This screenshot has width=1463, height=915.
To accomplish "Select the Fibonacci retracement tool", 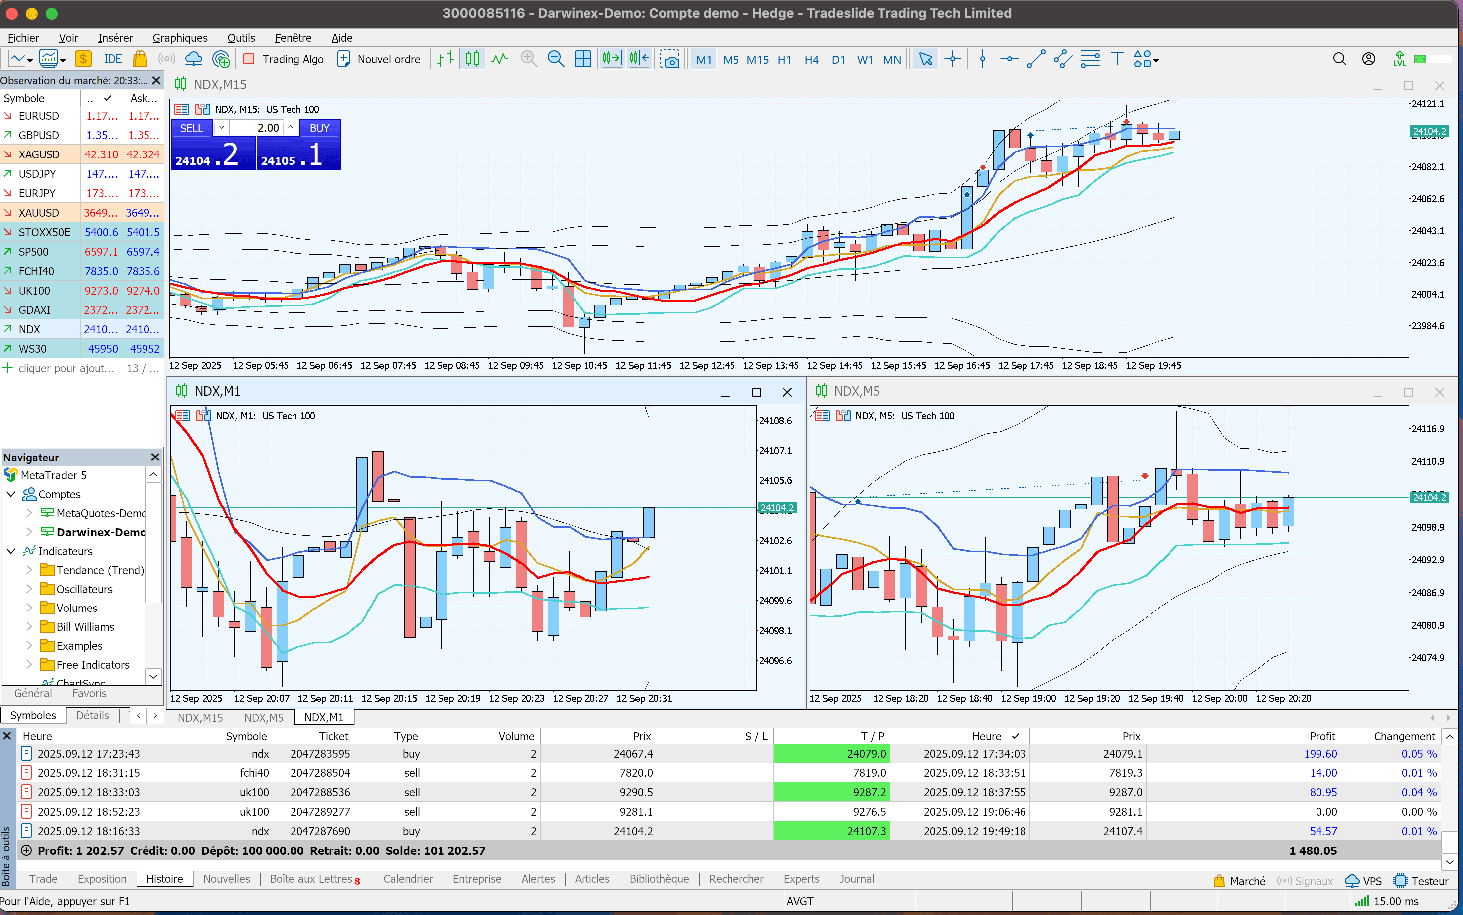I will pyautogui.click(x=1090, y=59).
